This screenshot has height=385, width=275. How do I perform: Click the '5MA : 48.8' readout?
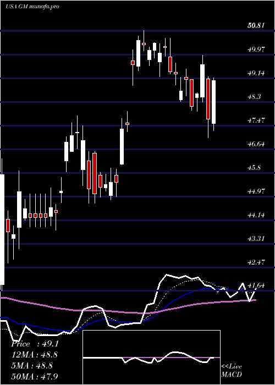click(32, 365)
